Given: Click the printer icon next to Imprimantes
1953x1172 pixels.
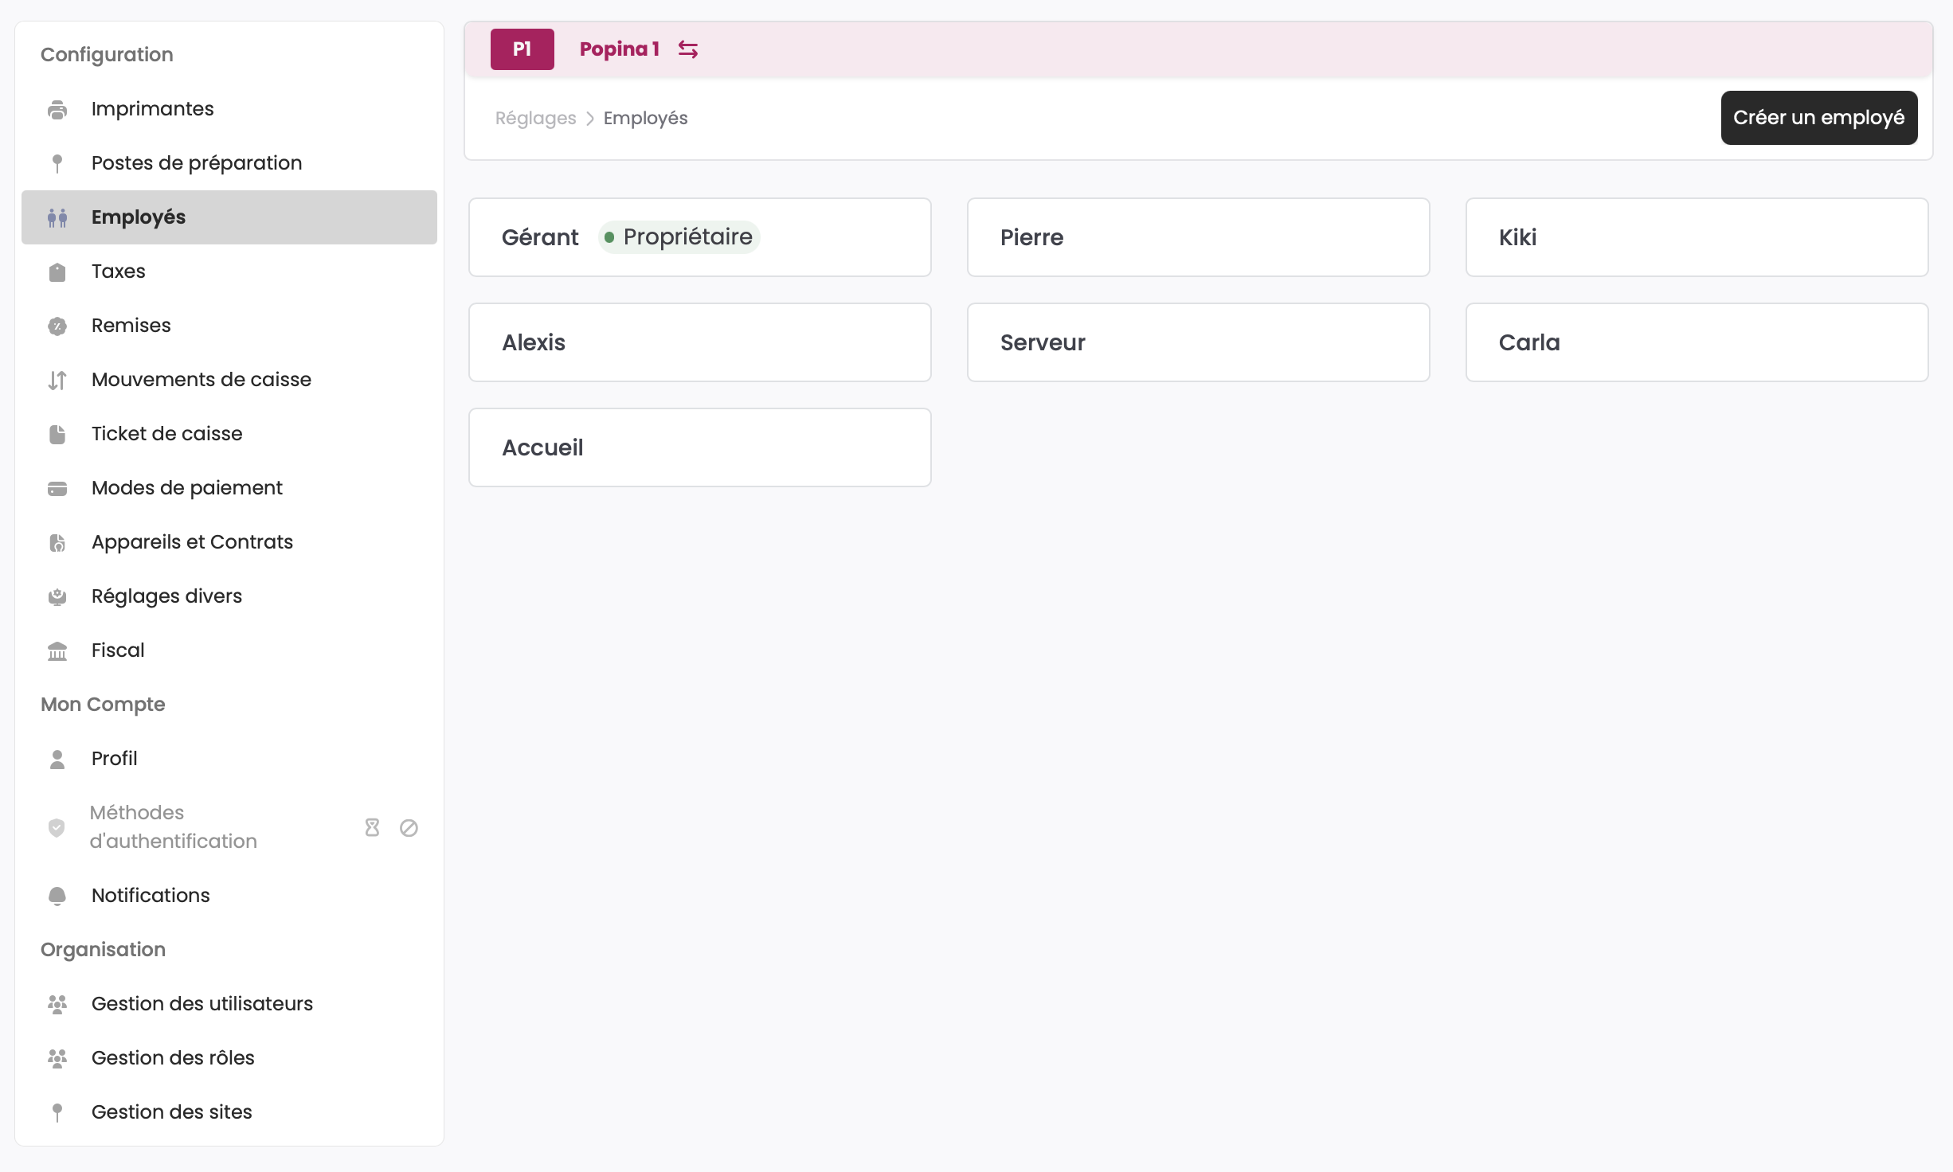Looking at the screenshot, I should (57, 109).
